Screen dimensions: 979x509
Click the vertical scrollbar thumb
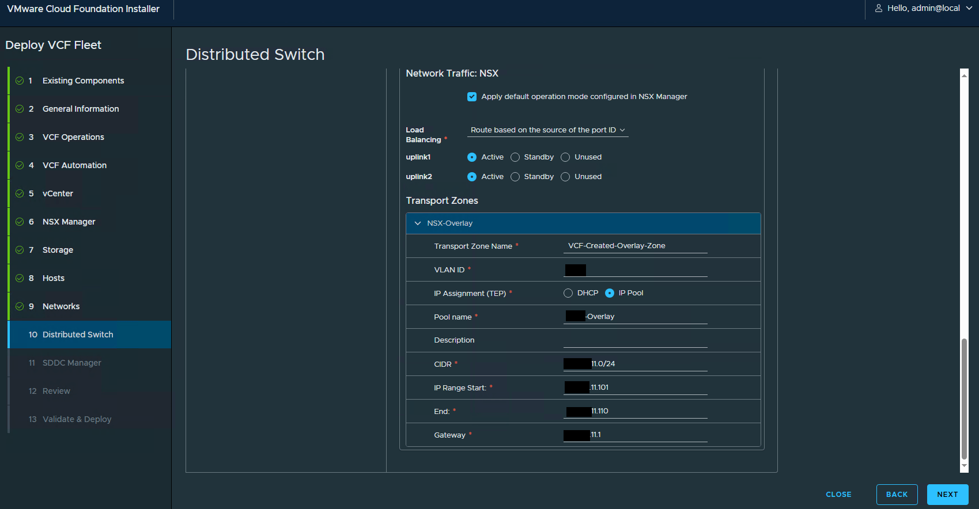[x=964, y=399]
